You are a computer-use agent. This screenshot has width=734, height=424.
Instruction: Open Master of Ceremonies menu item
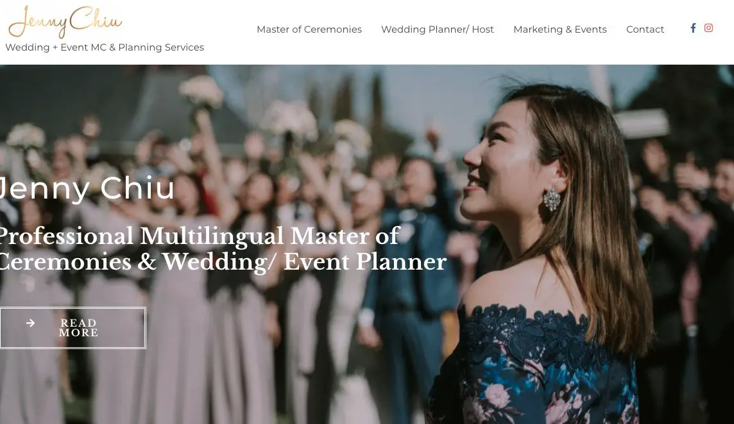309,29
